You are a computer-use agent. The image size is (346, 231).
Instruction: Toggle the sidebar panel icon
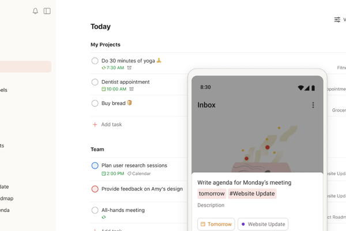(47, 11)
